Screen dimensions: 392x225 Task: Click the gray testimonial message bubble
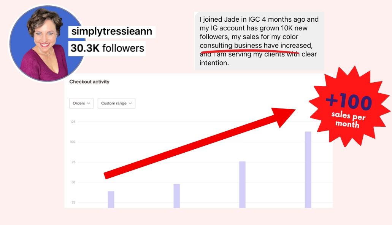click(x=259, y=41)
